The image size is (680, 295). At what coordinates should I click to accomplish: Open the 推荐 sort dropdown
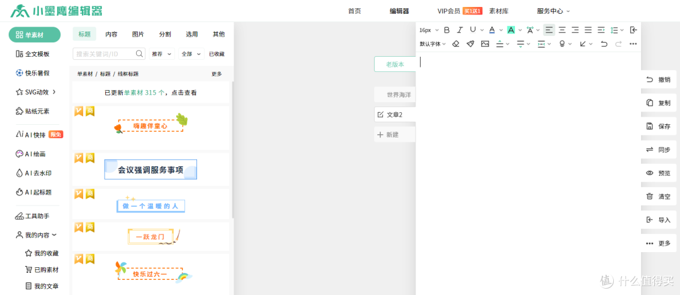pyautogui.click(x=162, y=54)
